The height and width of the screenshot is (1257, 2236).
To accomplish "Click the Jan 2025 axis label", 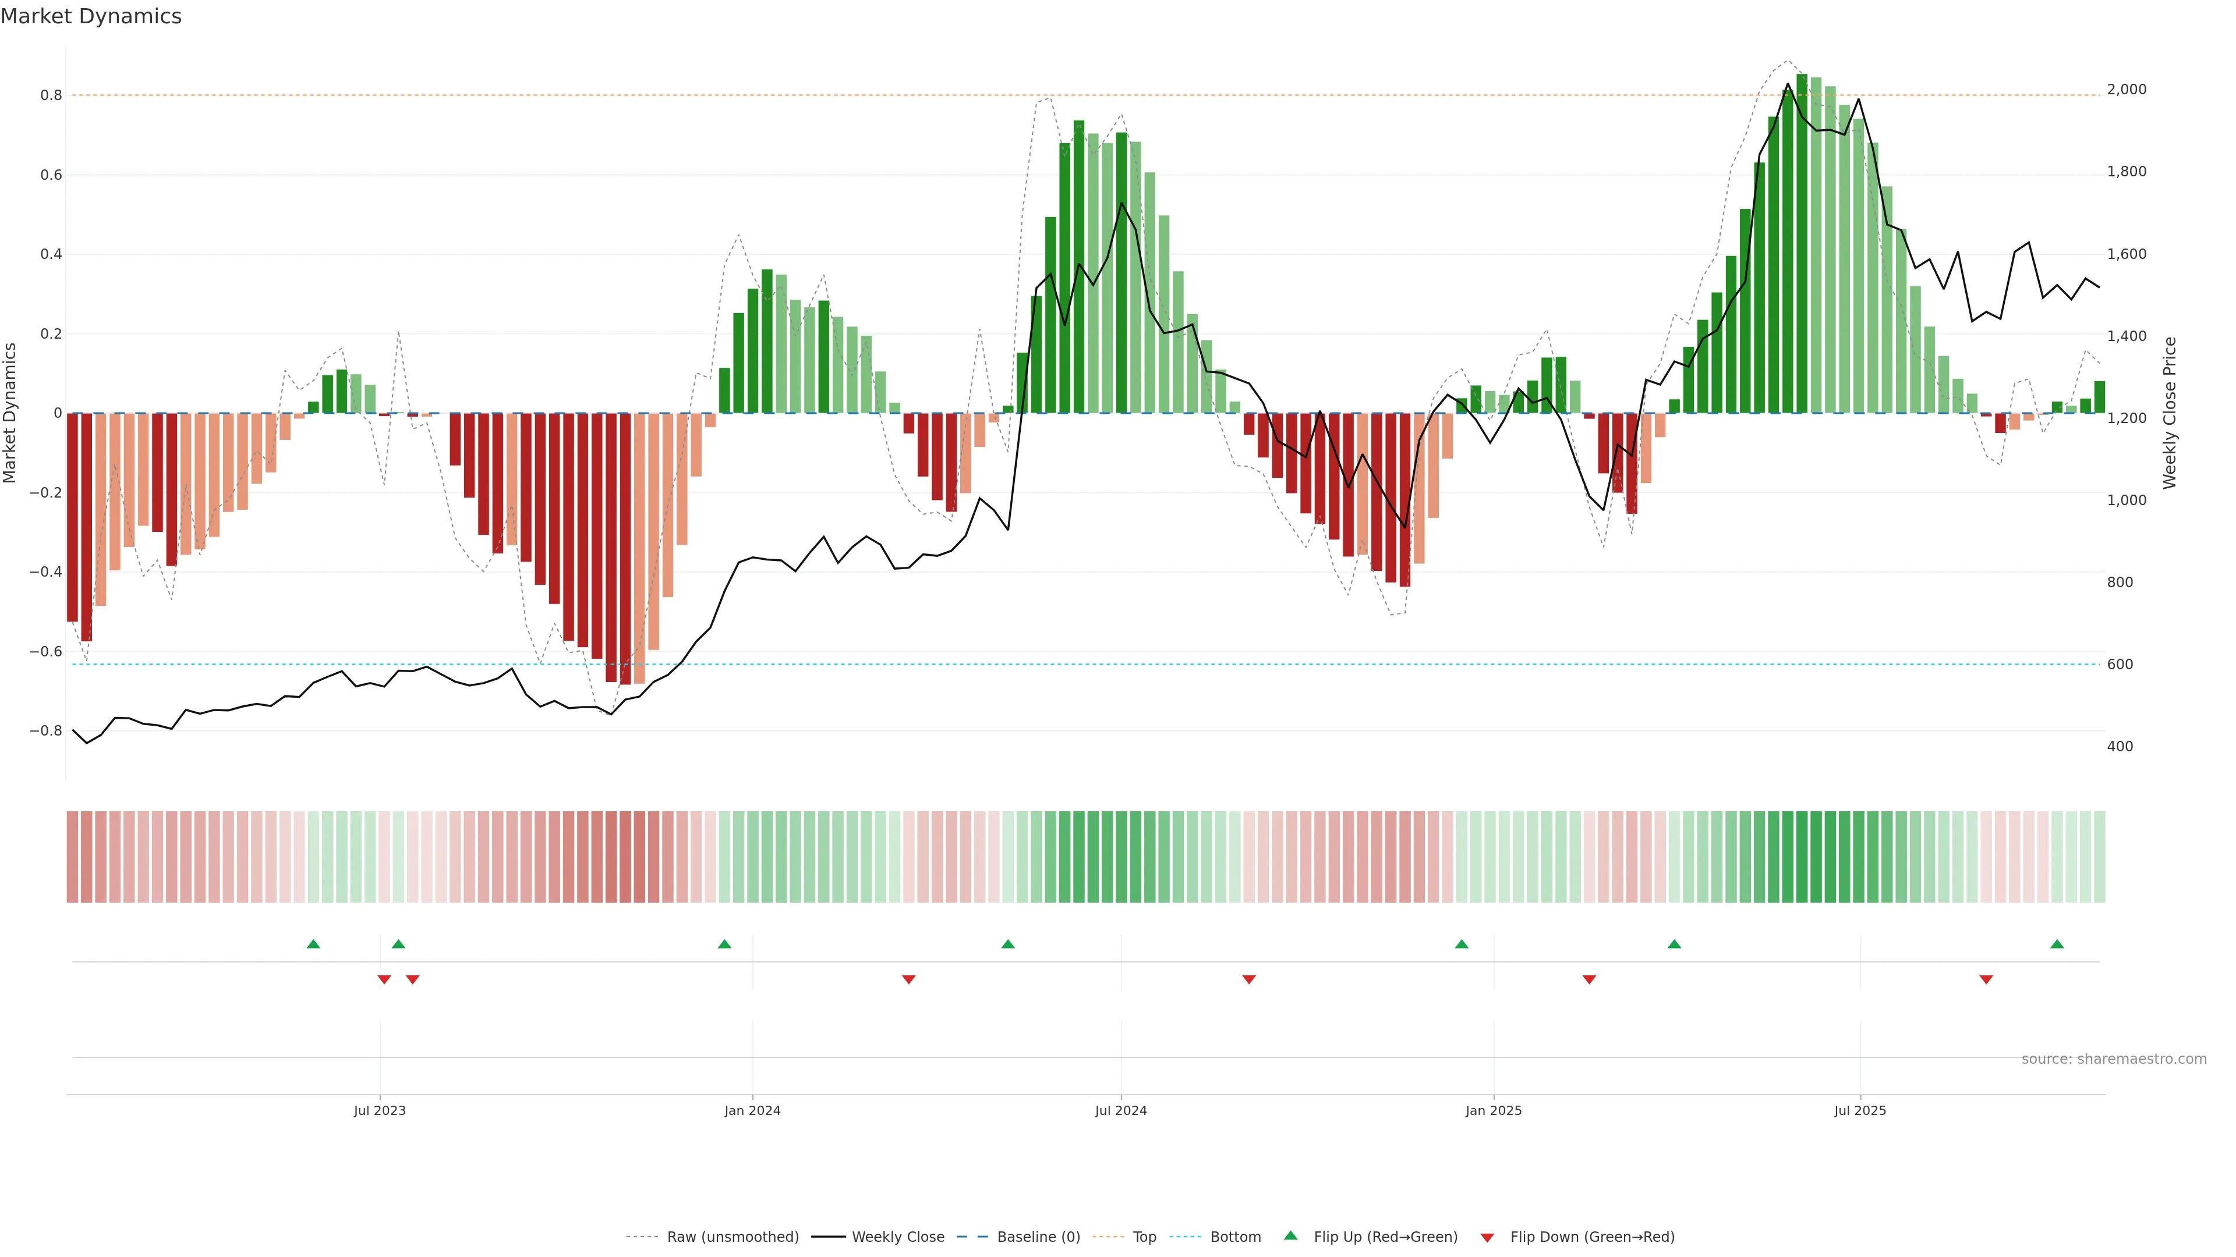I will click(x=1493, y=1110).
